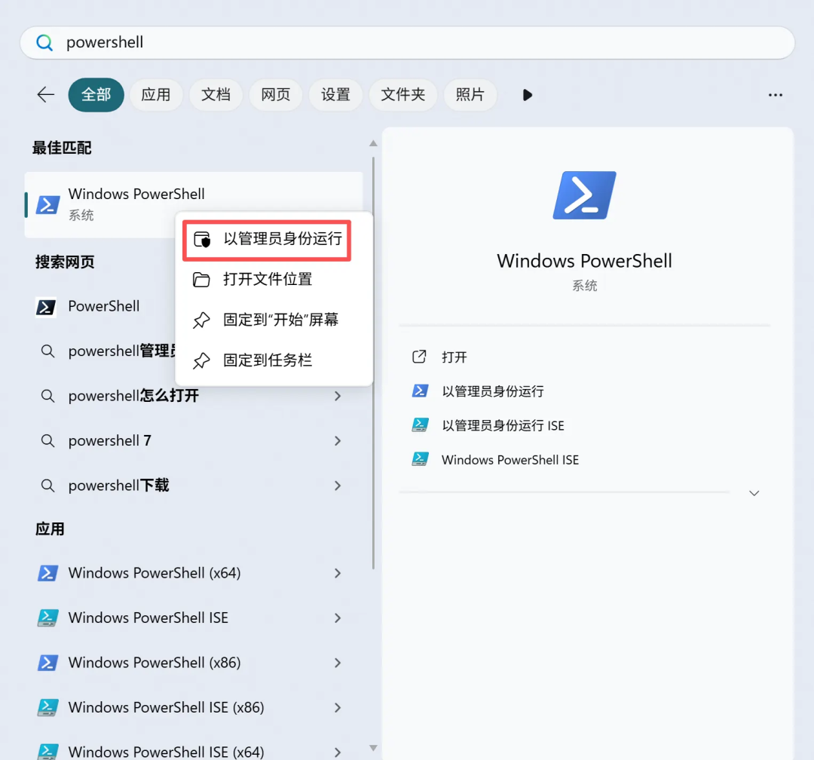Switch to the 设置 filter tab
This screenshot has height=760, width=814.
pos(335,95)
